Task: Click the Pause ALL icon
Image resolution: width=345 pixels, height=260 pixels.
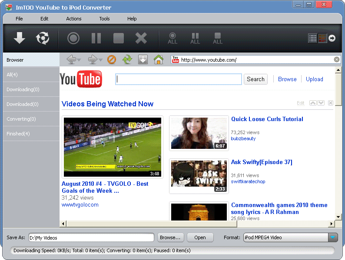Action: coord(195,39)
